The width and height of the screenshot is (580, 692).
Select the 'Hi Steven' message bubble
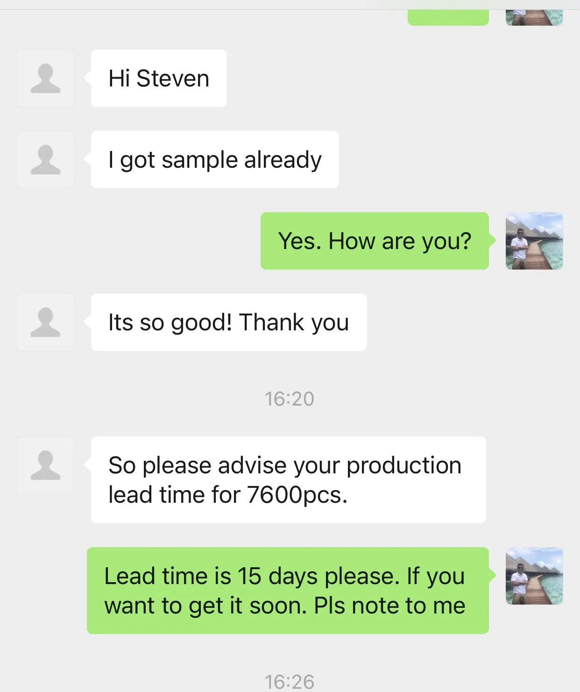point(159,78)
